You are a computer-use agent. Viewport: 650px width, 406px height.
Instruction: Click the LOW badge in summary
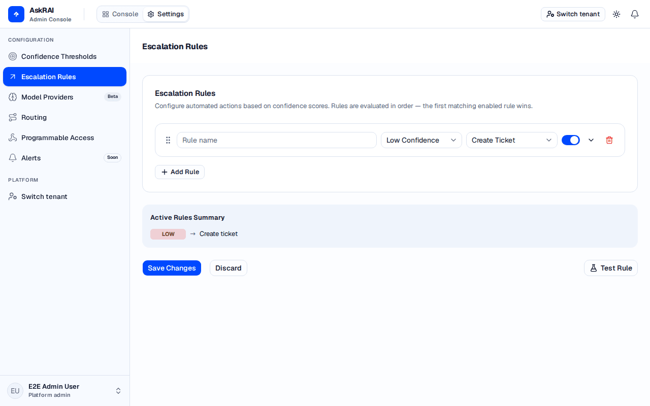tap(168, 234)
